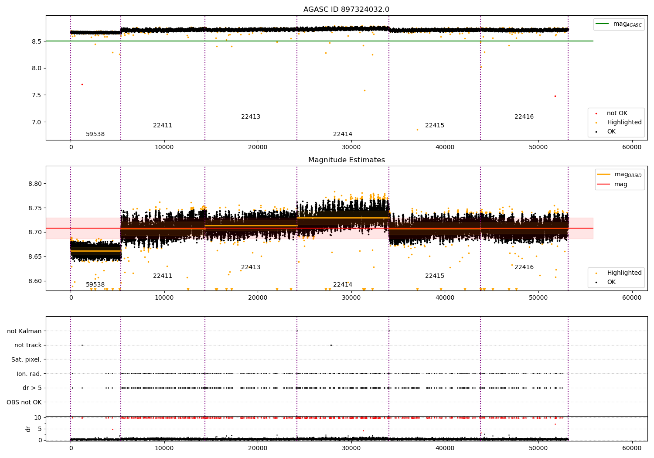Click y-axis tick 7.0 in top panel

point(37,123)
